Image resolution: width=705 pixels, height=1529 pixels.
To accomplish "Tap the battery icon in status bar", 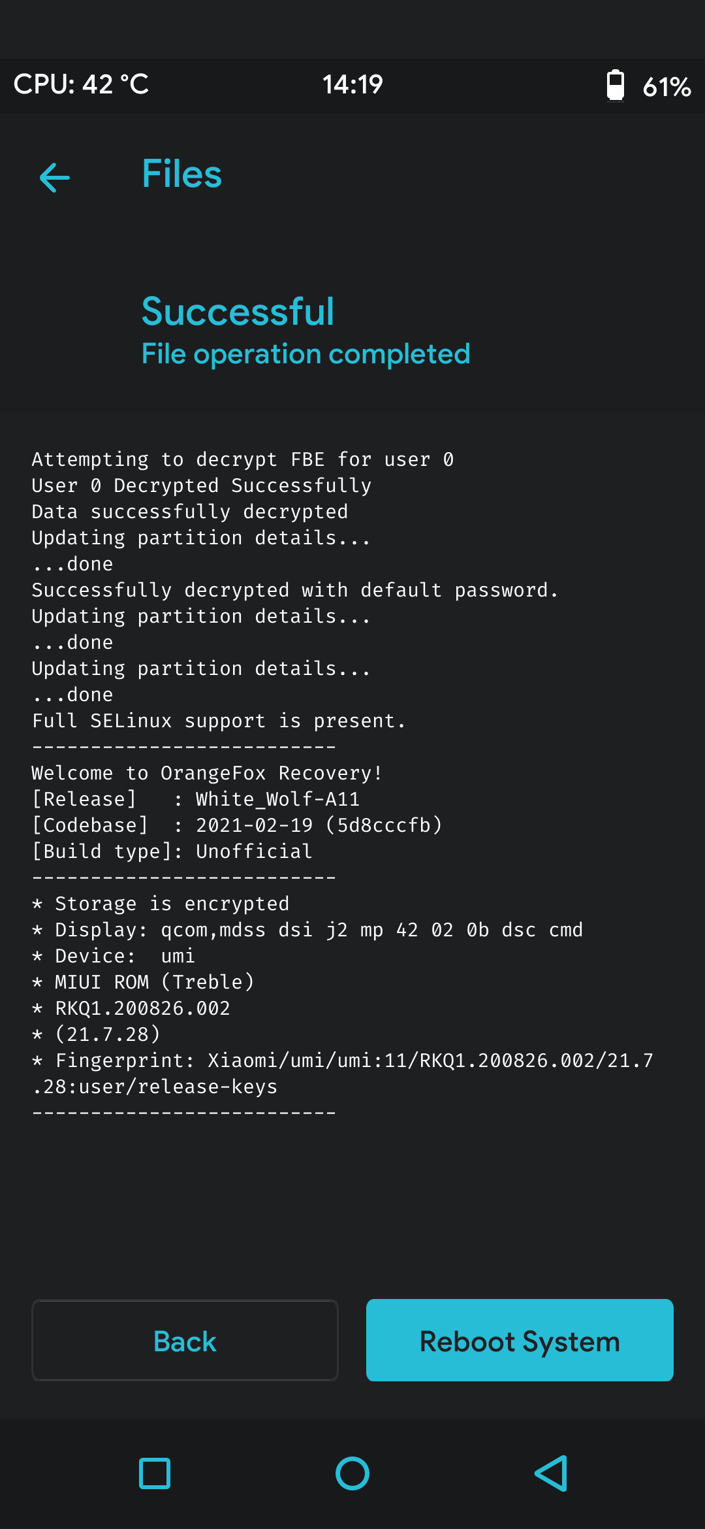I will click(x=615, y=86).
